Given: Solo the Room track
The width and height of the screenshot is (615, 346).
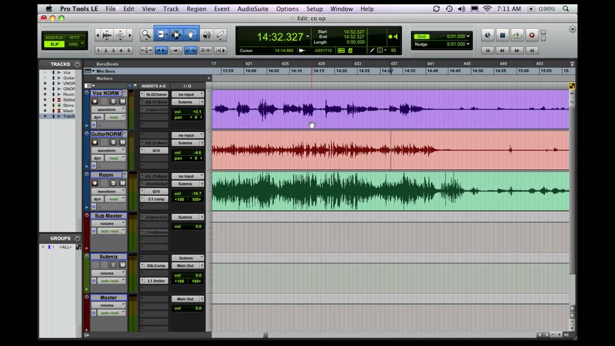Looking at the screenshot, I should (x=113, y=183).
